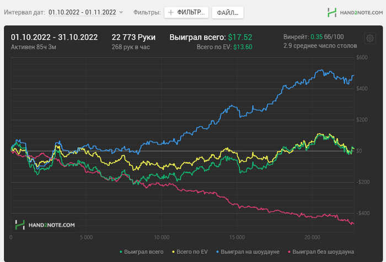386x262 pixels.
Task: Click the $400 y-axis label
Action: click(x=362, y=88)
